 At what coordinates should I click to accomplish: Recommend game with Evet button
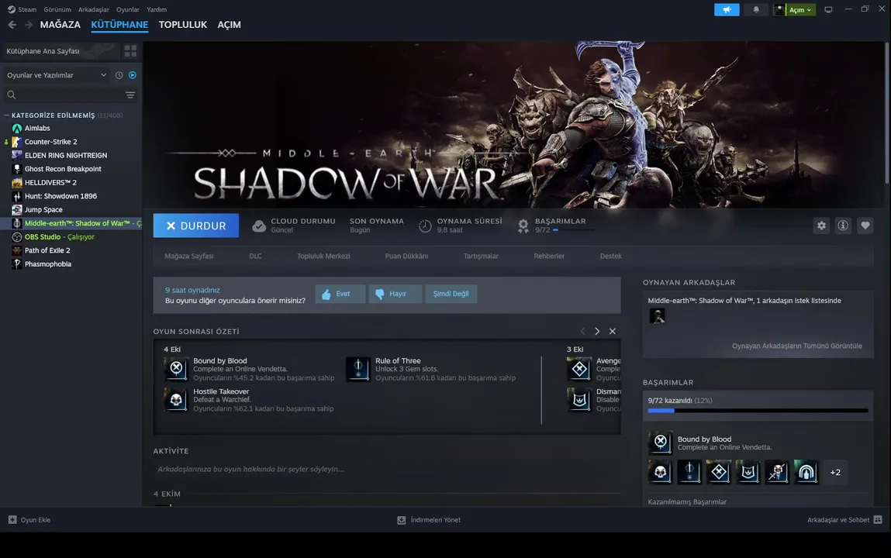pos(340,294)
